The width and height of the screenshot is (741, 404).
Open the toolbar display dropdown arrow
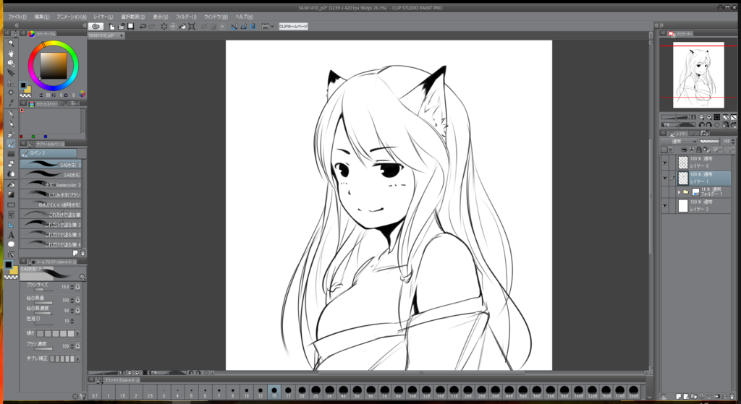coord(272,27)
